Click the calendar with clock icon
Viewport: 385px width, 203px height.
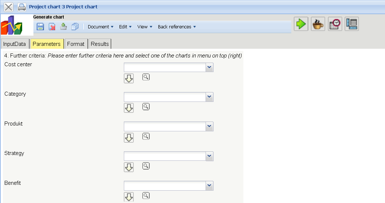click(x=335, y=24)
